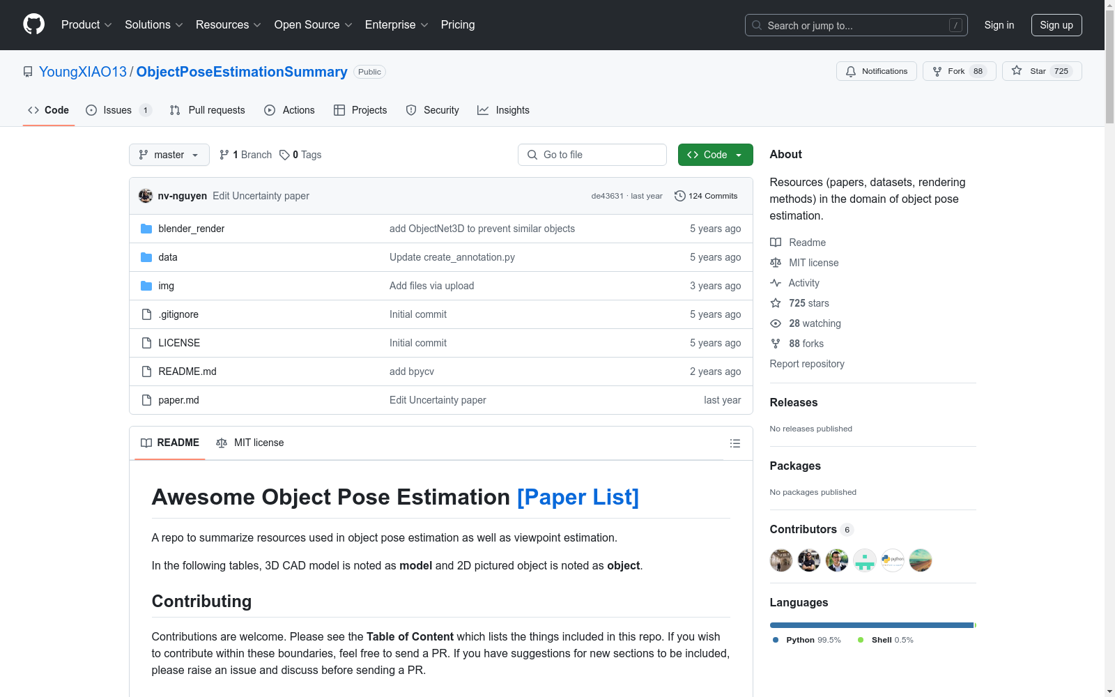Open the fourth green contributor avatar
The width and height of the screenshot is (1115, 697).
(865, 560)
